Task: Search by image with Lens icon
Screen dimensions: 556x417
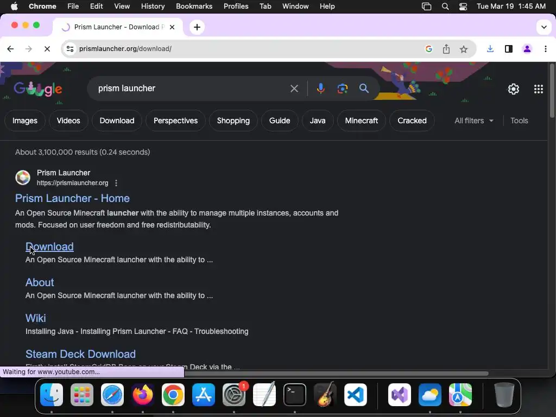Action: (342, 89)
